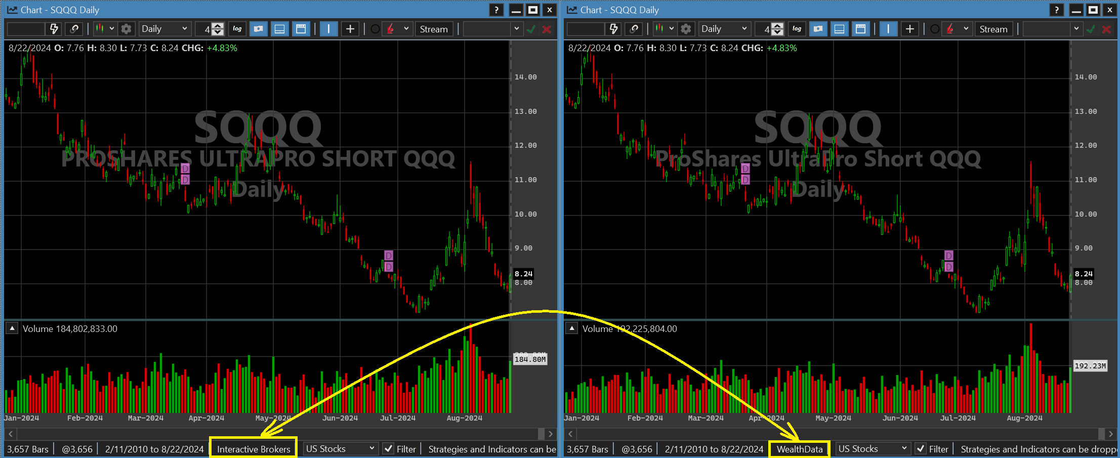Increase bar width stepper in right chart

tap(777, 26)
